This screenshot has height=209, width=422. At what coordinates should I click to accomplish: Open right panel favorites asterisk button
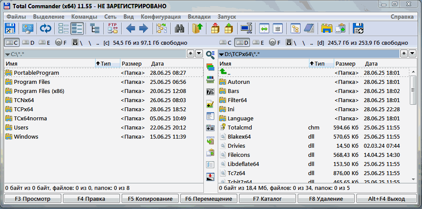coord(404,53)
